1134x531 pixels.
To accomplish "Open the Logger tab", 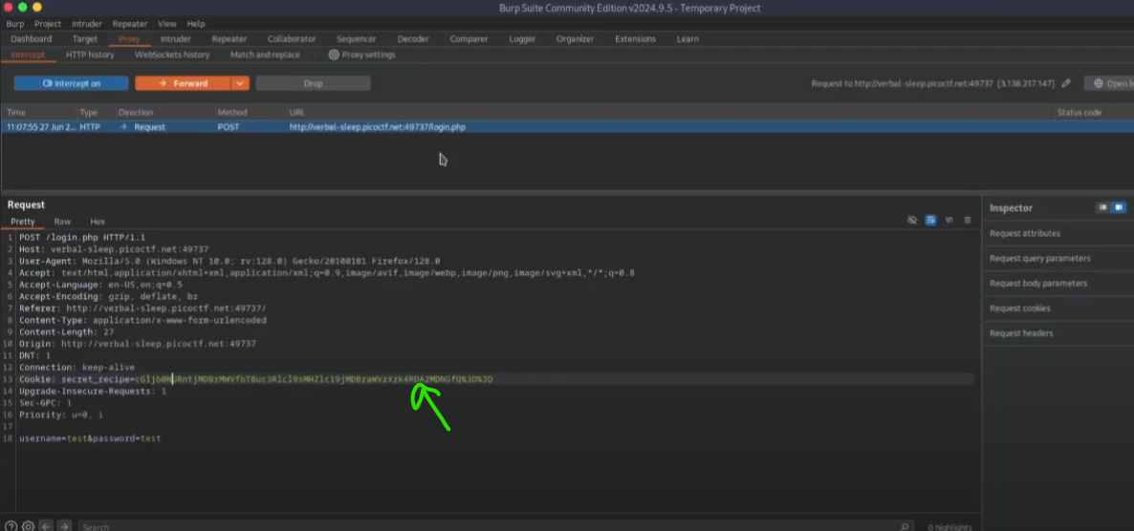I will (x=522, y=39).
